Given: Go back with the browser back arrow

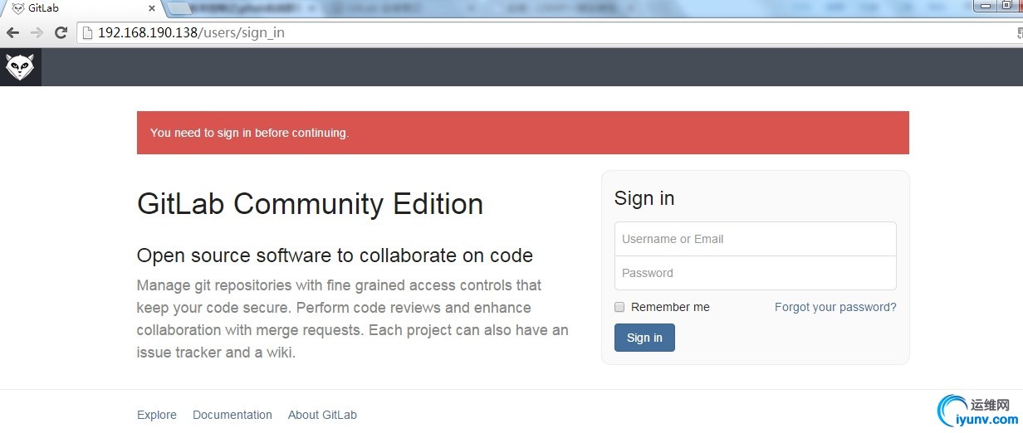Looking at the screenshot, I should pos(12,33).
